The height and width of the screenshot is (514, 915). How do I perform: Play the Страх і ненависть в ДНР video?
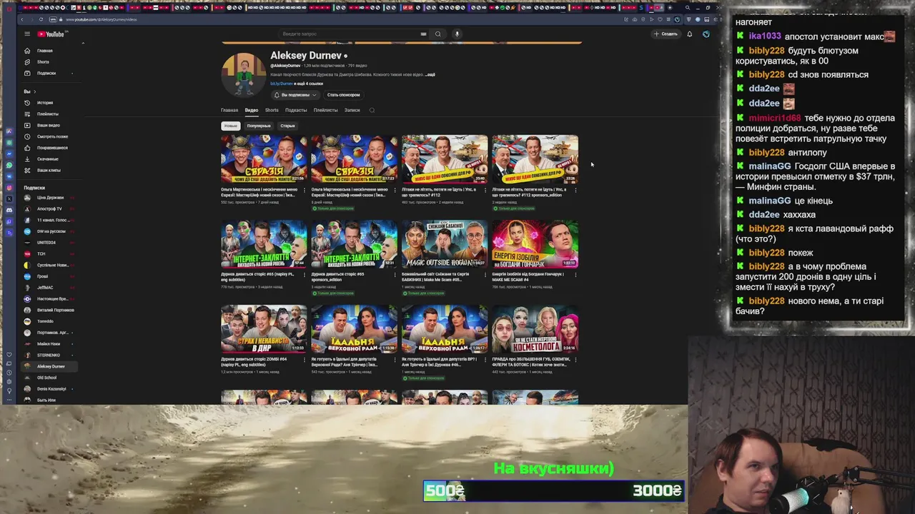pyautogui.click(x=264, y=329)
